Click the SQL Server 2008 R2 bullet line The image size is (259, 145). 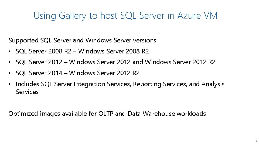(x=82, y=51)
